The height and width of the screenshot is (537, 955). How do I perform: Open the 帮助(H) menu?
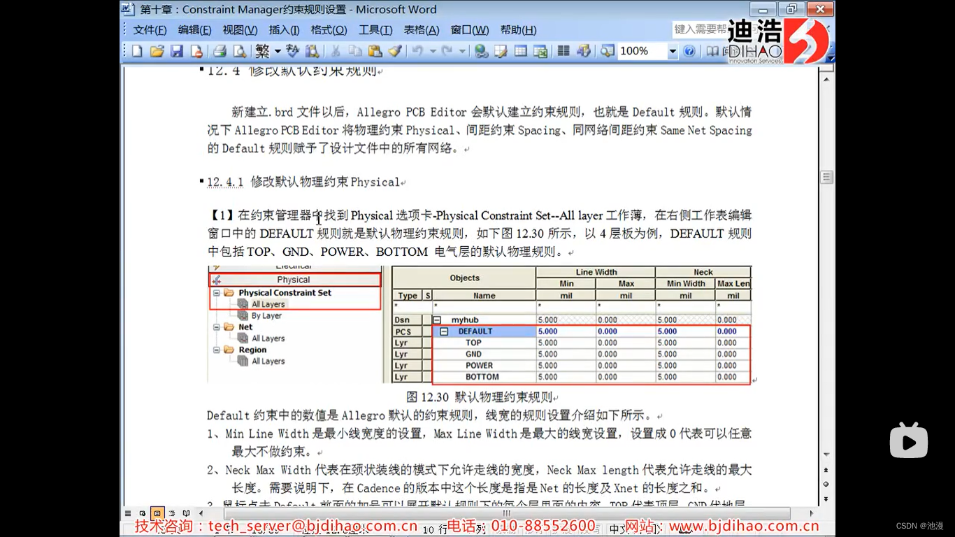(x=518, y=29)
